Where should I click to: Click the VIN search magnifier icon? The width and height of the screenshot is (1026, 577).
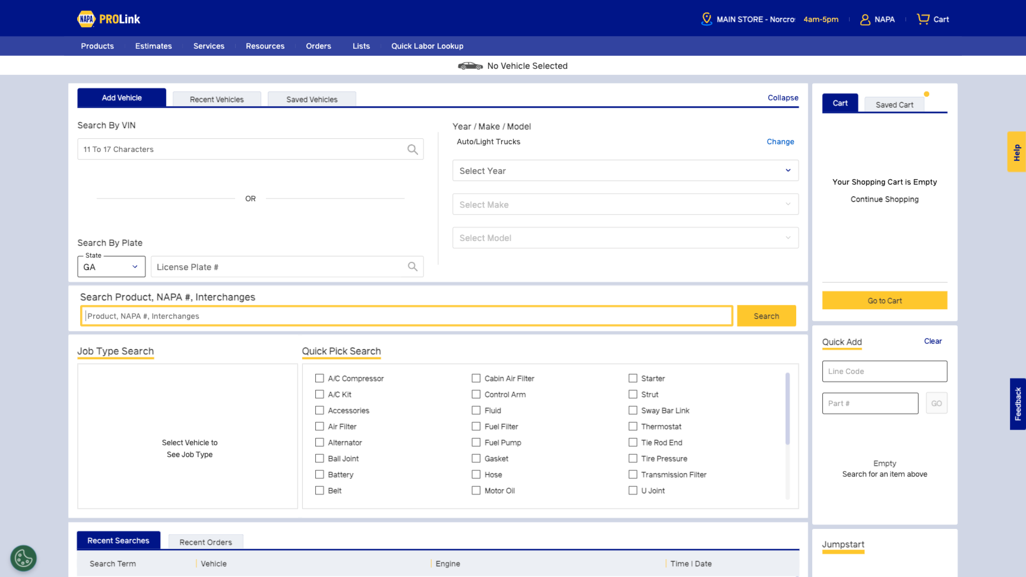pyautogui.click(x=412, y=149)
